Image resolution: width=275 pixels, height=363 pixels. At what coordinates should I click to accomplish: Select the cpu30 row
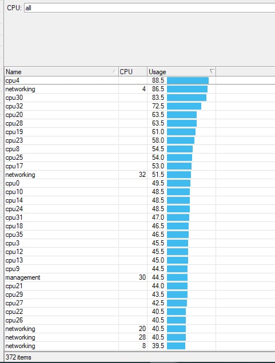[x=140, y=98]
